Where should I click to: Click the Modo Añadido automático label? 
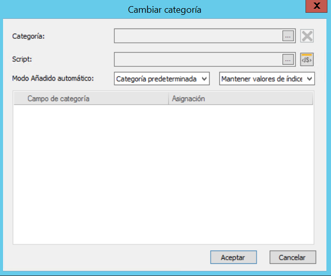pyautogui.click(x=53, y=79)
